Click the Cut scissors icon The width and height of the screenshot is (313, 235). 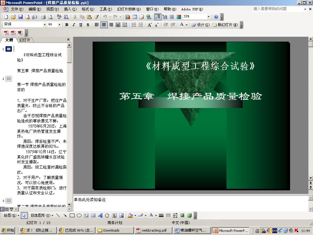(75, 17)
